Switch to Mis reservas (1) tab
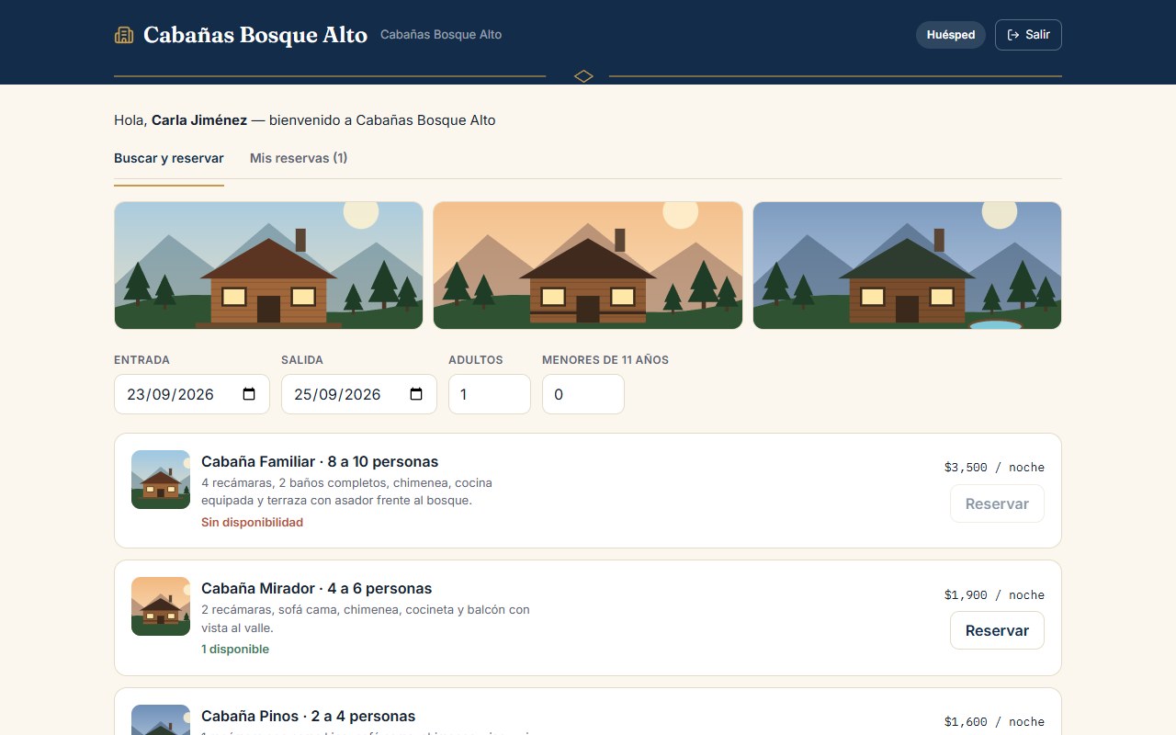This screenshot has width=1176, height=735. (299, 158)
